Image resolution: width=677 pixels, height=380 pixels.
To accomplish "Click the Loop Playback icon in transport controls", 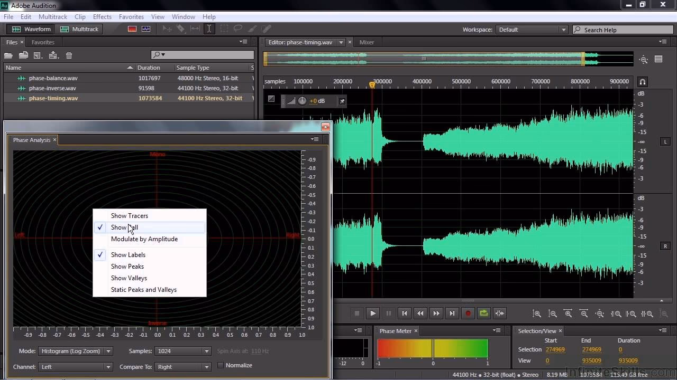I will pyautogui.click(x=483, y=313).
